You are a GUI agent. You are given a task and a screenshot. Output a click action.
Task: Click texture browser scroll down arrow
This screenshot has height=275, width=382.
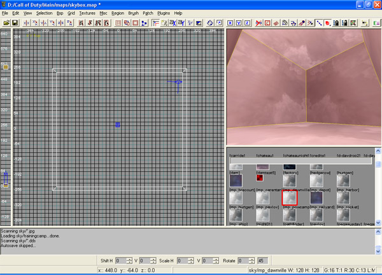378,223
